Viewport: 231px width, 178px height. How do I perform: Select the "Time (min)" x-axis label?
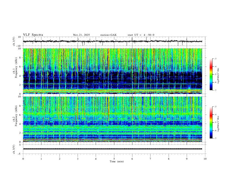[117, 161]
